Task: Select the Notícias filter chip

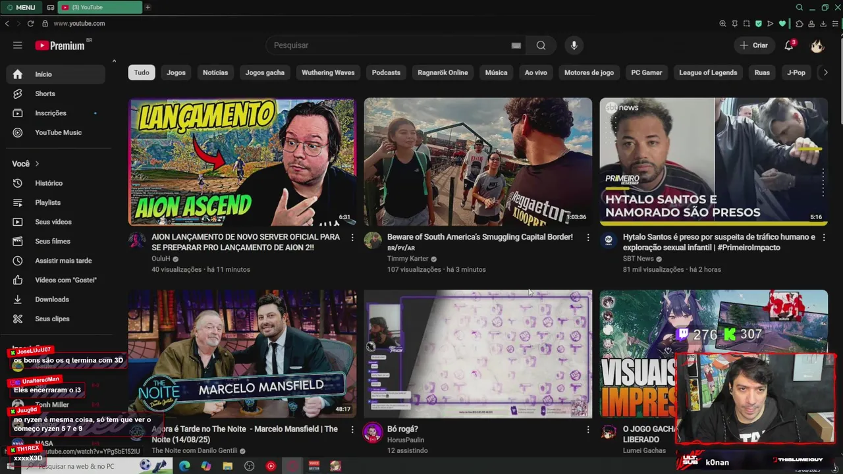Action: point(215,72)
